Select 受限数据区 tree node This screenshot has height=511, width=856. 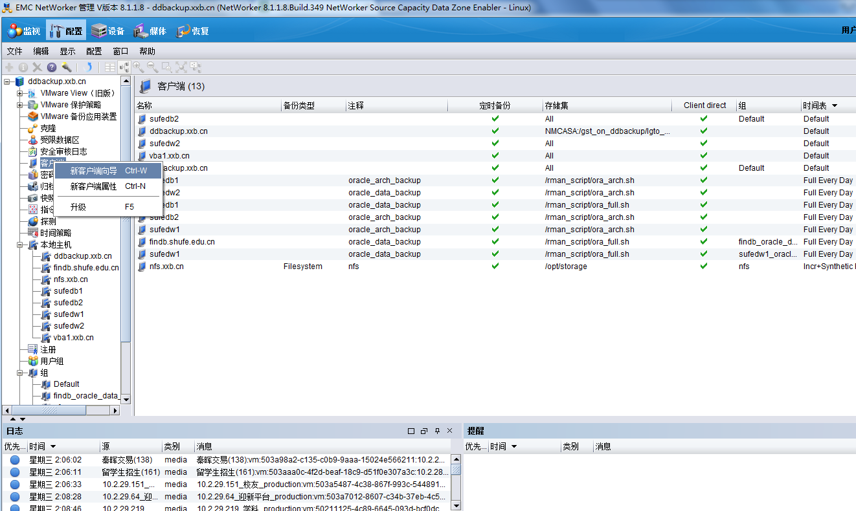(x=60, y=140)
